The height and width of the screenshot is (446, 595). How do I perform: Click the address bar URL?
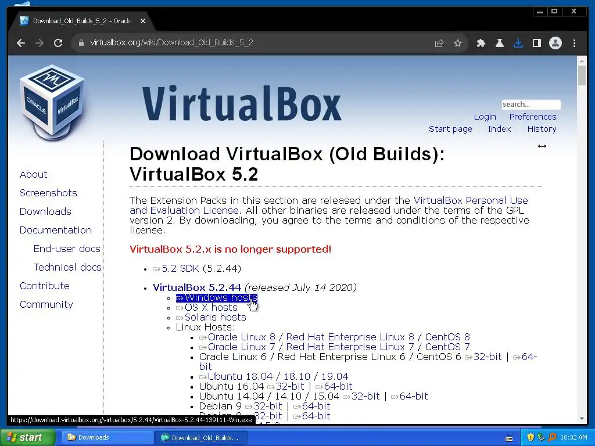click(x=171, y=42)
